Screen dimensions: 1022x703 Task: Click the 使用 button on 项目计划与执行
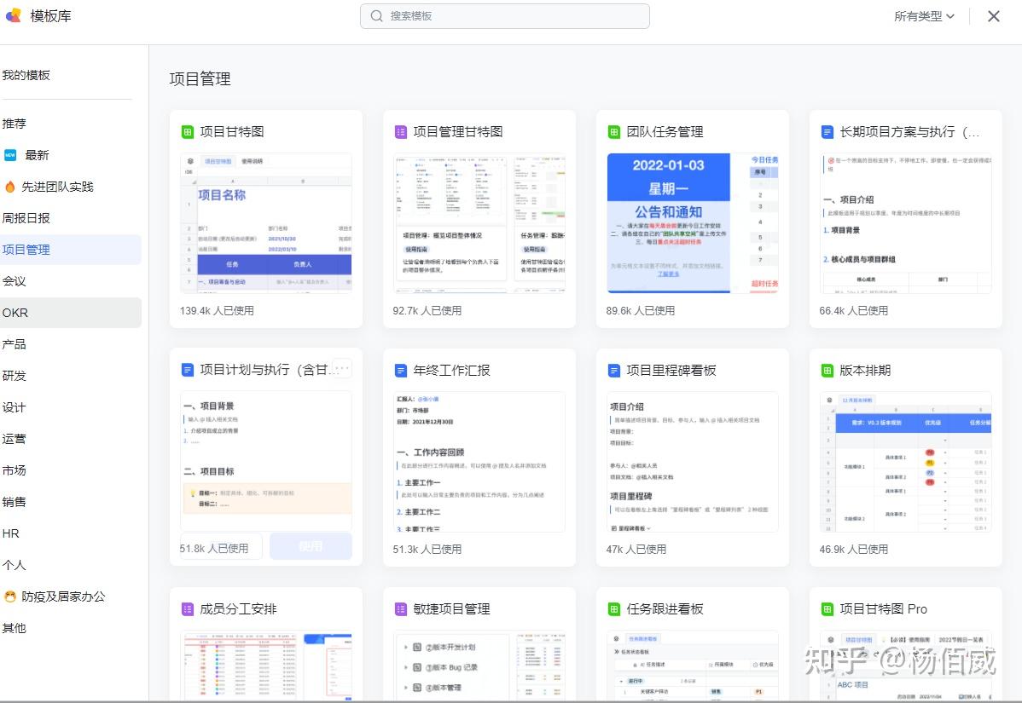point(311,545)
